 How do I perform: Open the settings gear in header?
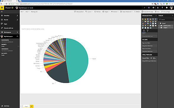tap(153, 8)
